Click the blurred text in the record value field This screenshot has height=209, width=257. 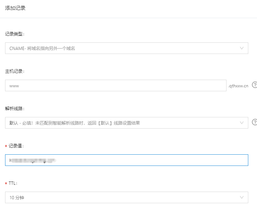click(x=33, y=160)
